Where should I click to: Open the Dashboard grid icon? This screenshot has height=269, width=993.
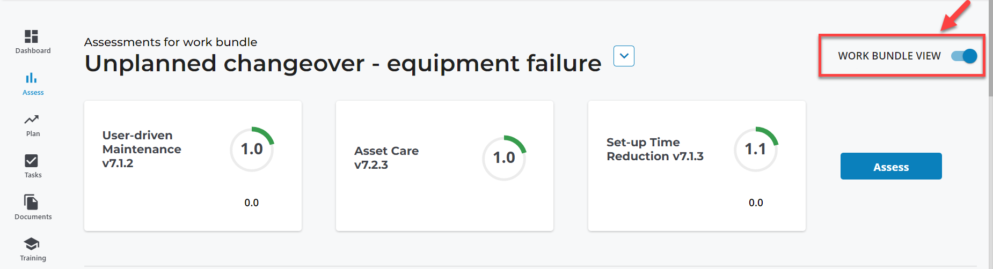(31, 36)
